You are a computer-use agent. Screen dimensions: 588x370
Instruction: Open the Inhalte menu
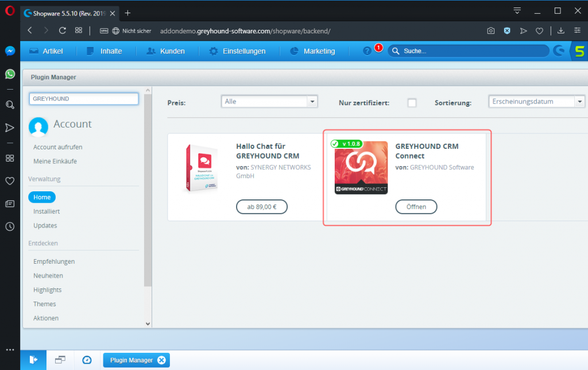point(105,51)
